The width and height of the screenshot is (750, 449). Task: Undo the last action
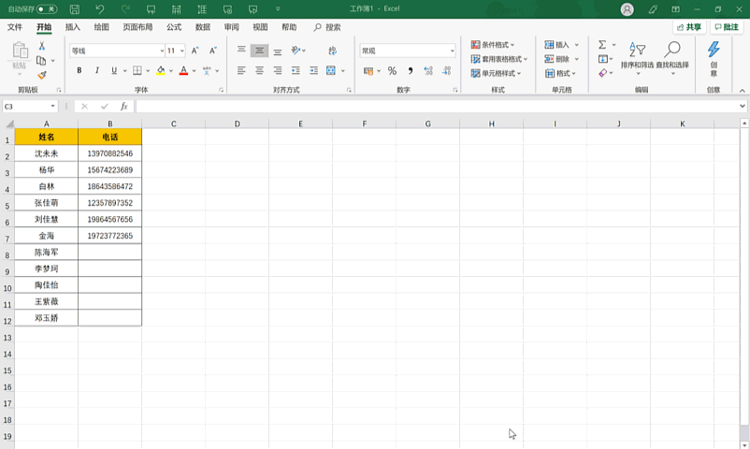[99, 8]
